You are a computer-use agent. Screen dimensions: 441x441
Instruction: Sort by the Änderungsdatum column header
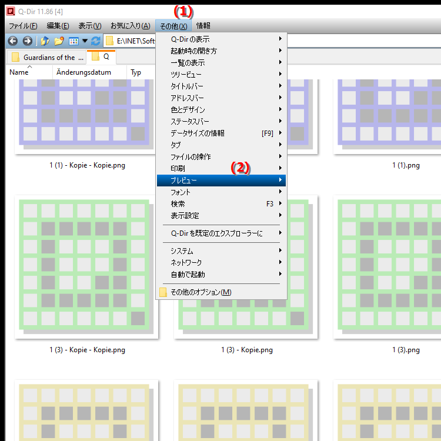click(89, 72)
